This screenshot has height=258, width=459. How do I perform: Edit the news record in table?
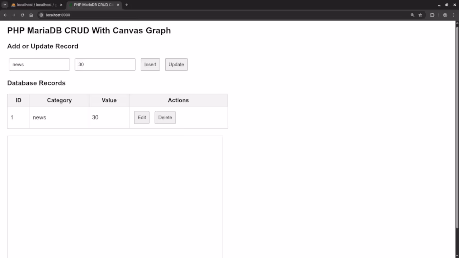142,118
